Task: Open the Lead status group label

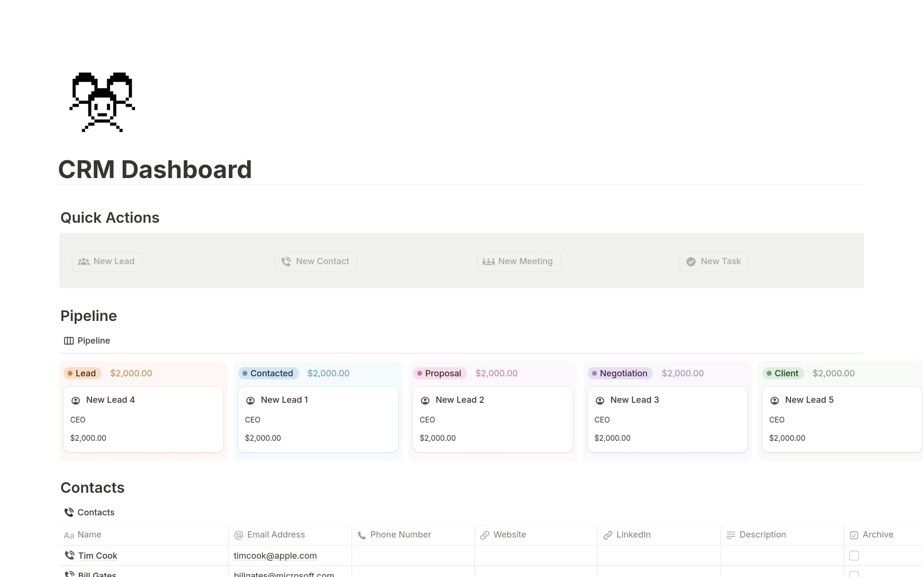Action: [82, 373]
